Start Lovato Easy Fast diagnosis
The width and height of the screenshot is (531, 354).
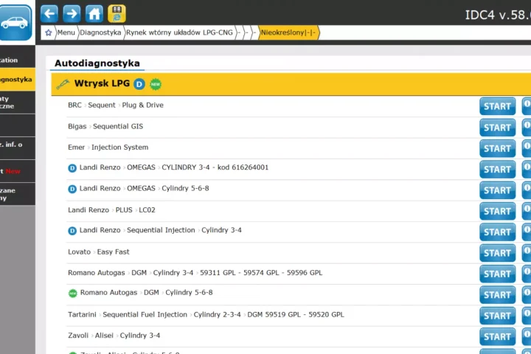point(498,253)
